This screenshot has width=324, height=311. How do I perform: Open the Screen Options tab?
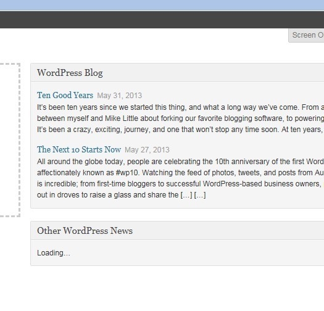[306, 35]
